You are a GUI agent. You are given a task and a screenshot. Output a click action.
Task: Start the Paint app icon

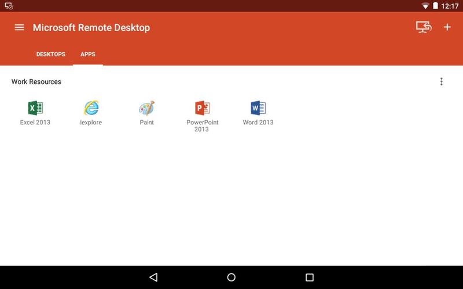[146, 108]
